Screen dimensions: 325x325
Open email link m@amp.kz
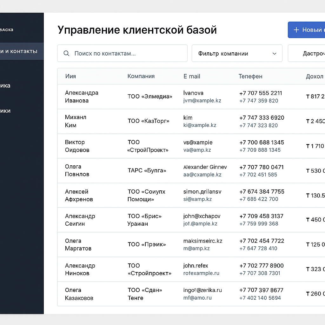pos(196,248)
